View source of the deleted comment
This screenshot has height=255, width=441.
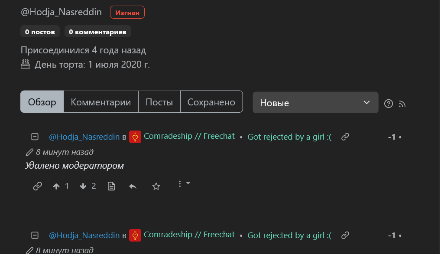(111, 186)
